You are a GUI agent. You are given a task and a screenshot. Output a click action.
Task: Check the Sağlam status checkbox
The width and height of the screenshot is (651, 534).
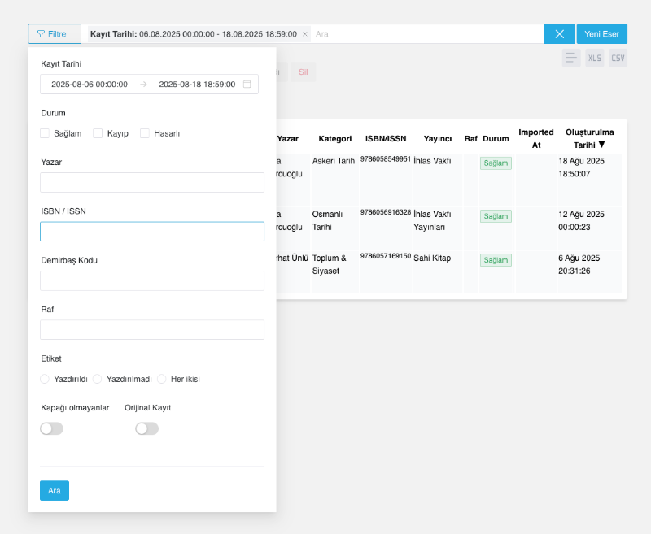coord(46,133)
